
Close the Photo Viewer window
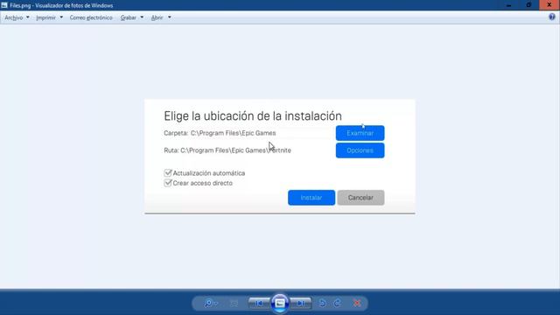tap(549, 5)
